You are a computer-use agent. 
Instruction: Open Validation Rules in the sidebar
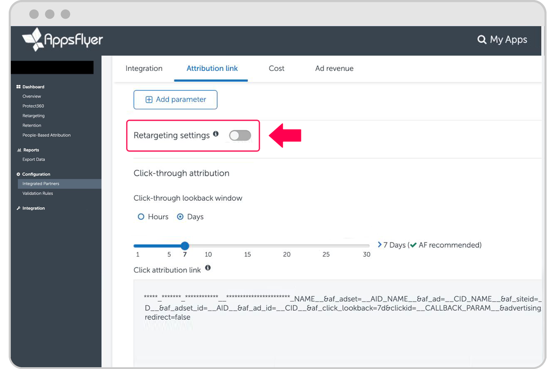(x=38, y=193)
